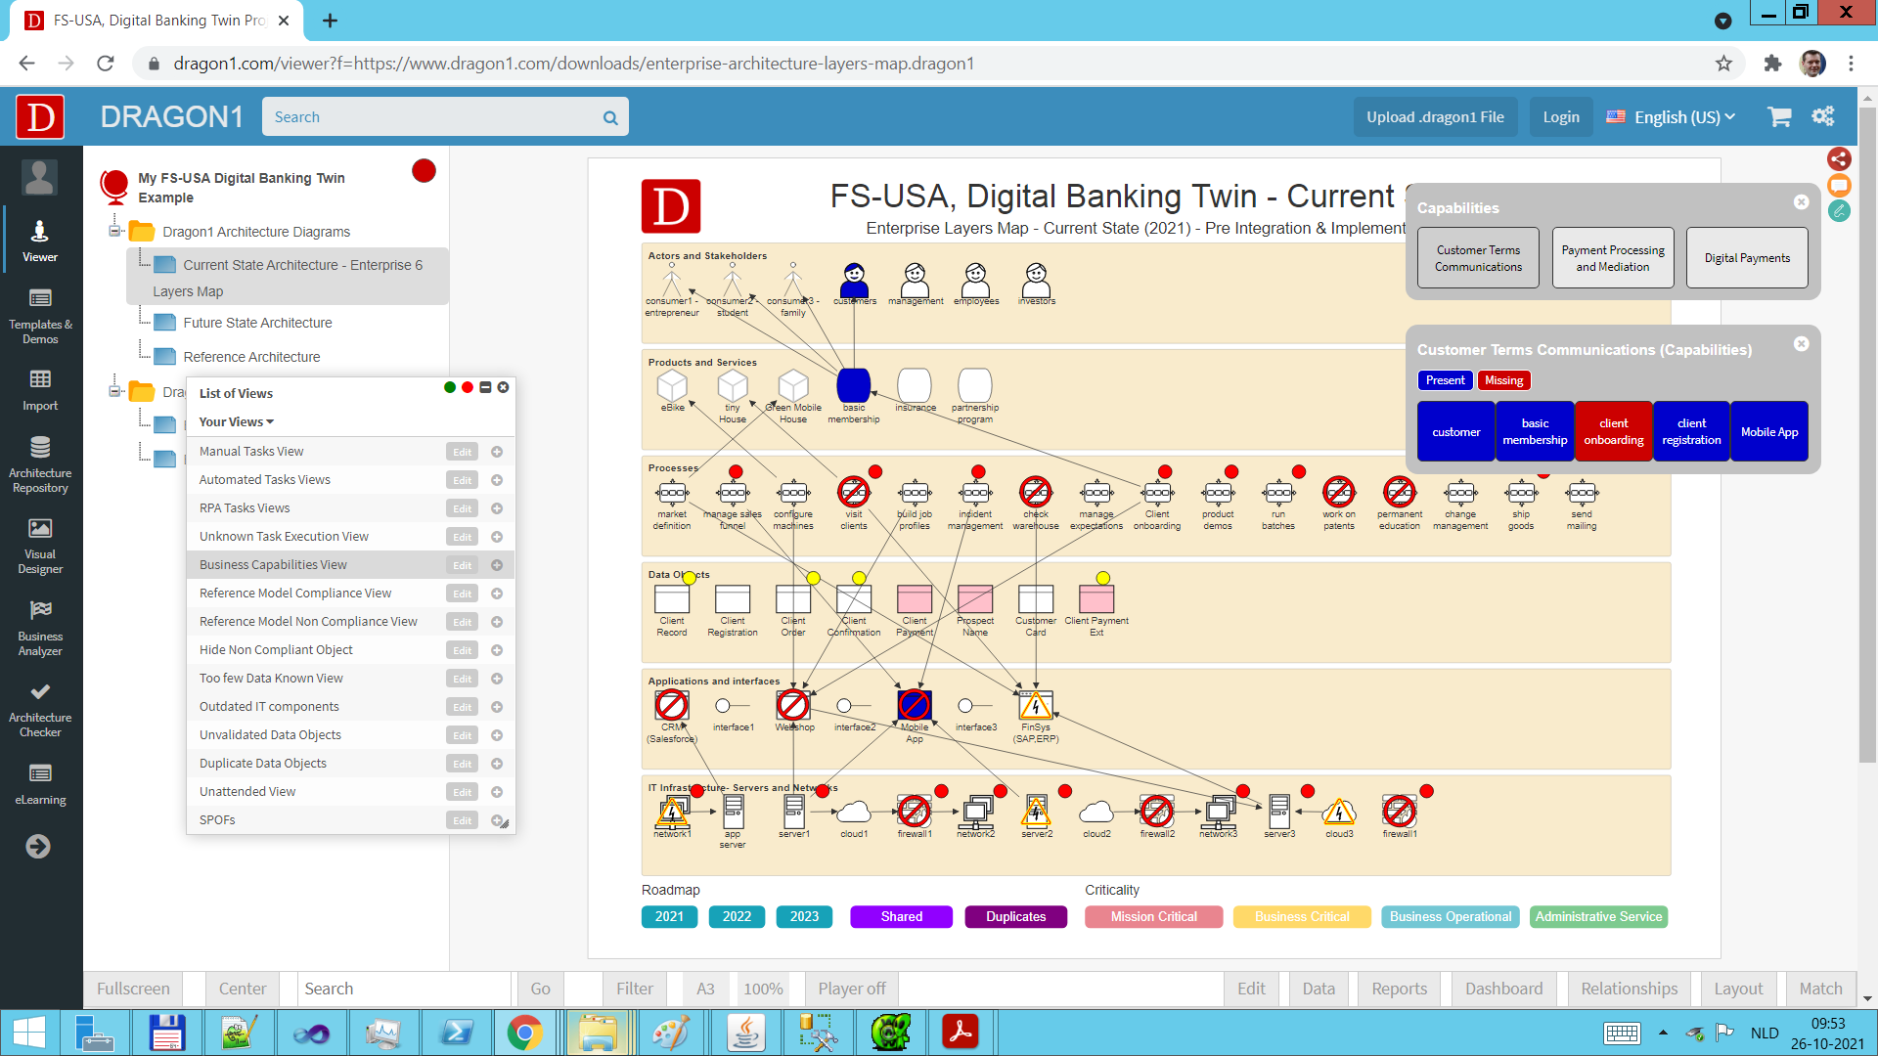Click the add icon beside Business Capabilities View
The image size is (1878, 1056).
tap(497, 565)
